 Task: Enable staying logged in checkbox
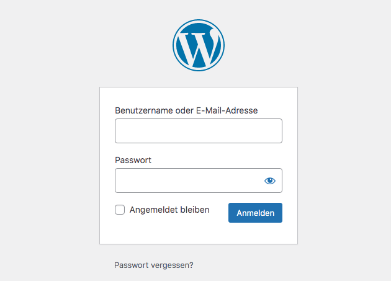pos(120,210)
